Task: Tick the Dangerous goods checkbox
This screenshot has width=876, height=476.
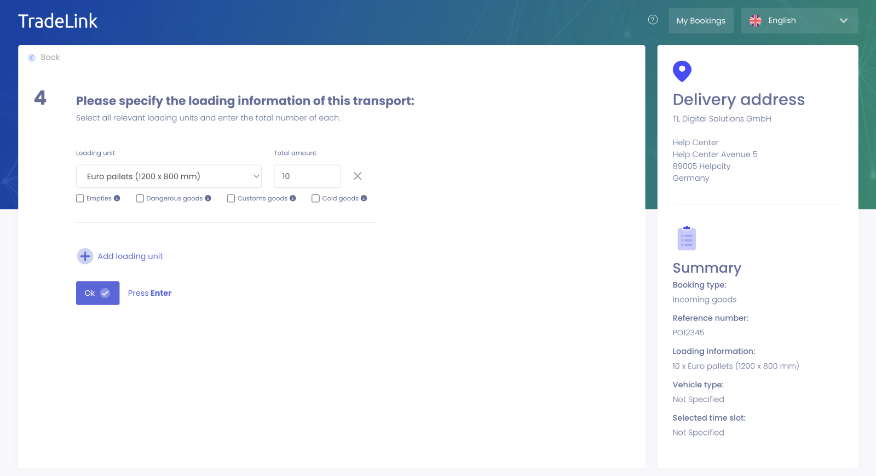Action: (x=140, y=198)
